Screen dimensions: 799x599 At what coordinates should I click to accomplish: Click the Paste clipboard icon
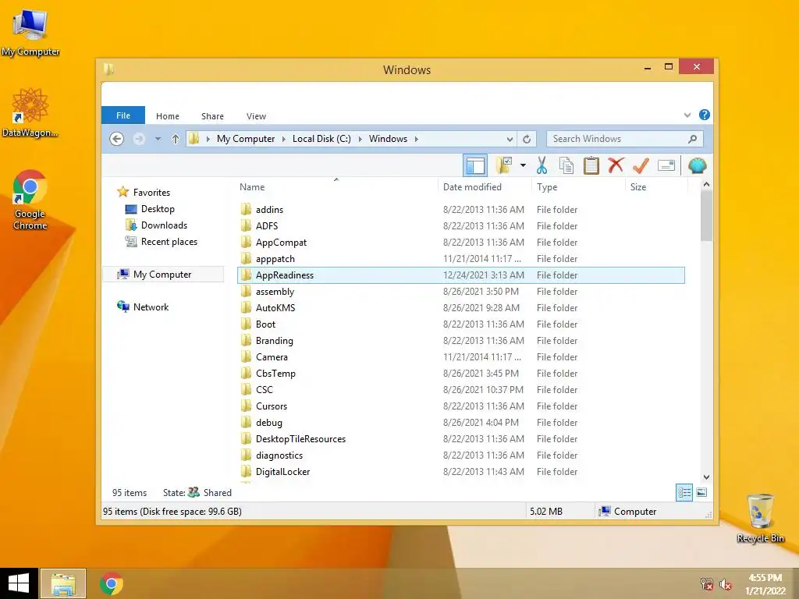point(591,165)
